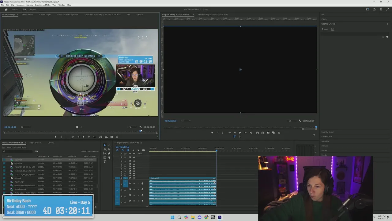Open the button editor plus in the Program monitor
Image resolution: width=392 pixels, height=221 pixels.
(314, 135)
